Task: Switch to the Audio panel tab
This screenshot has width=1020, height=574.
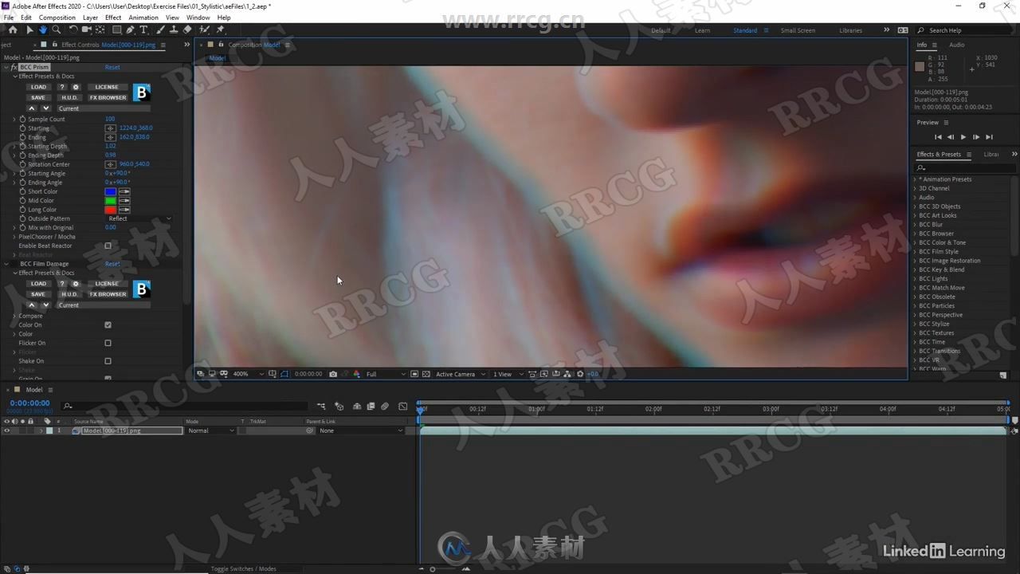Action: pos(956,45)
